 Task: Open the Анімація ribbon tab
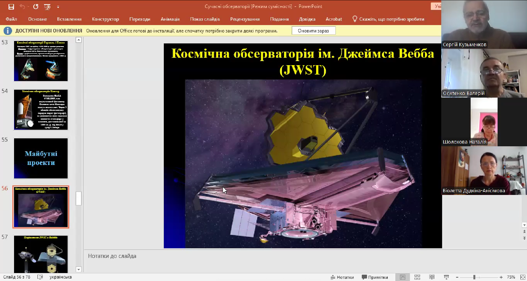170,19
